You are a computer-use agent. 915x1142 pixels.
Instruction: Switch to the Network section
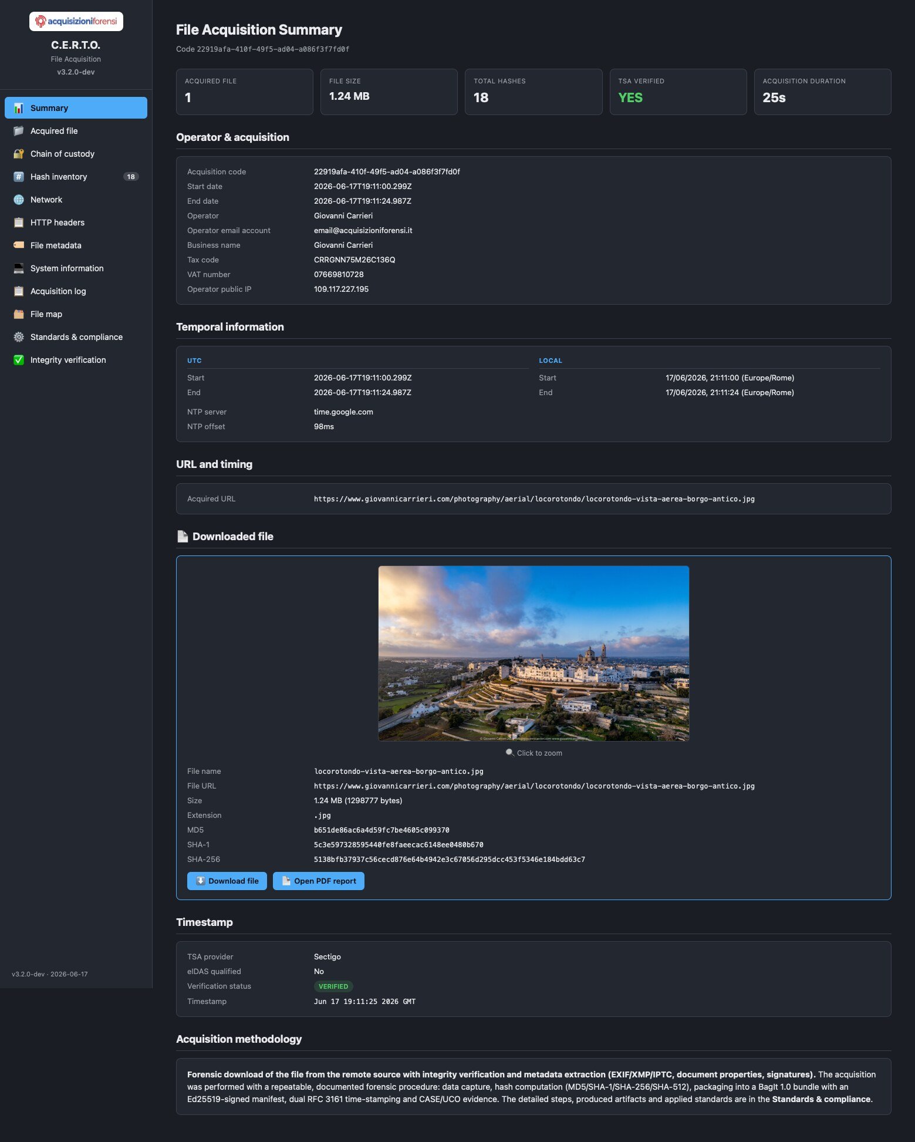tap(76, 200)
